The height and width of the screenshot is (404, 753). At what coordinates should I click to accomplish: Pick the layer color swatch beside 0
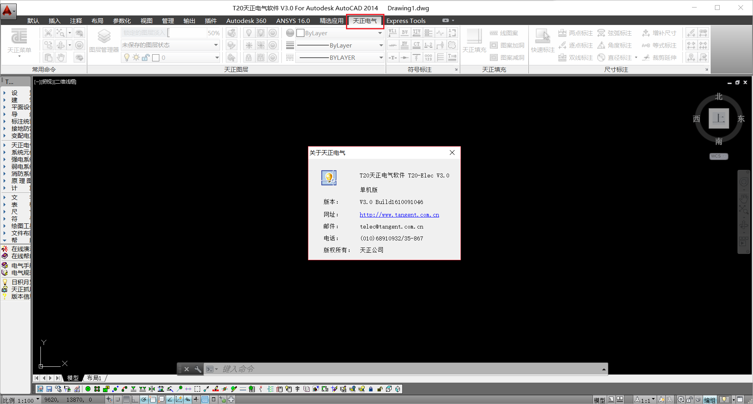[x=155, y=57]
